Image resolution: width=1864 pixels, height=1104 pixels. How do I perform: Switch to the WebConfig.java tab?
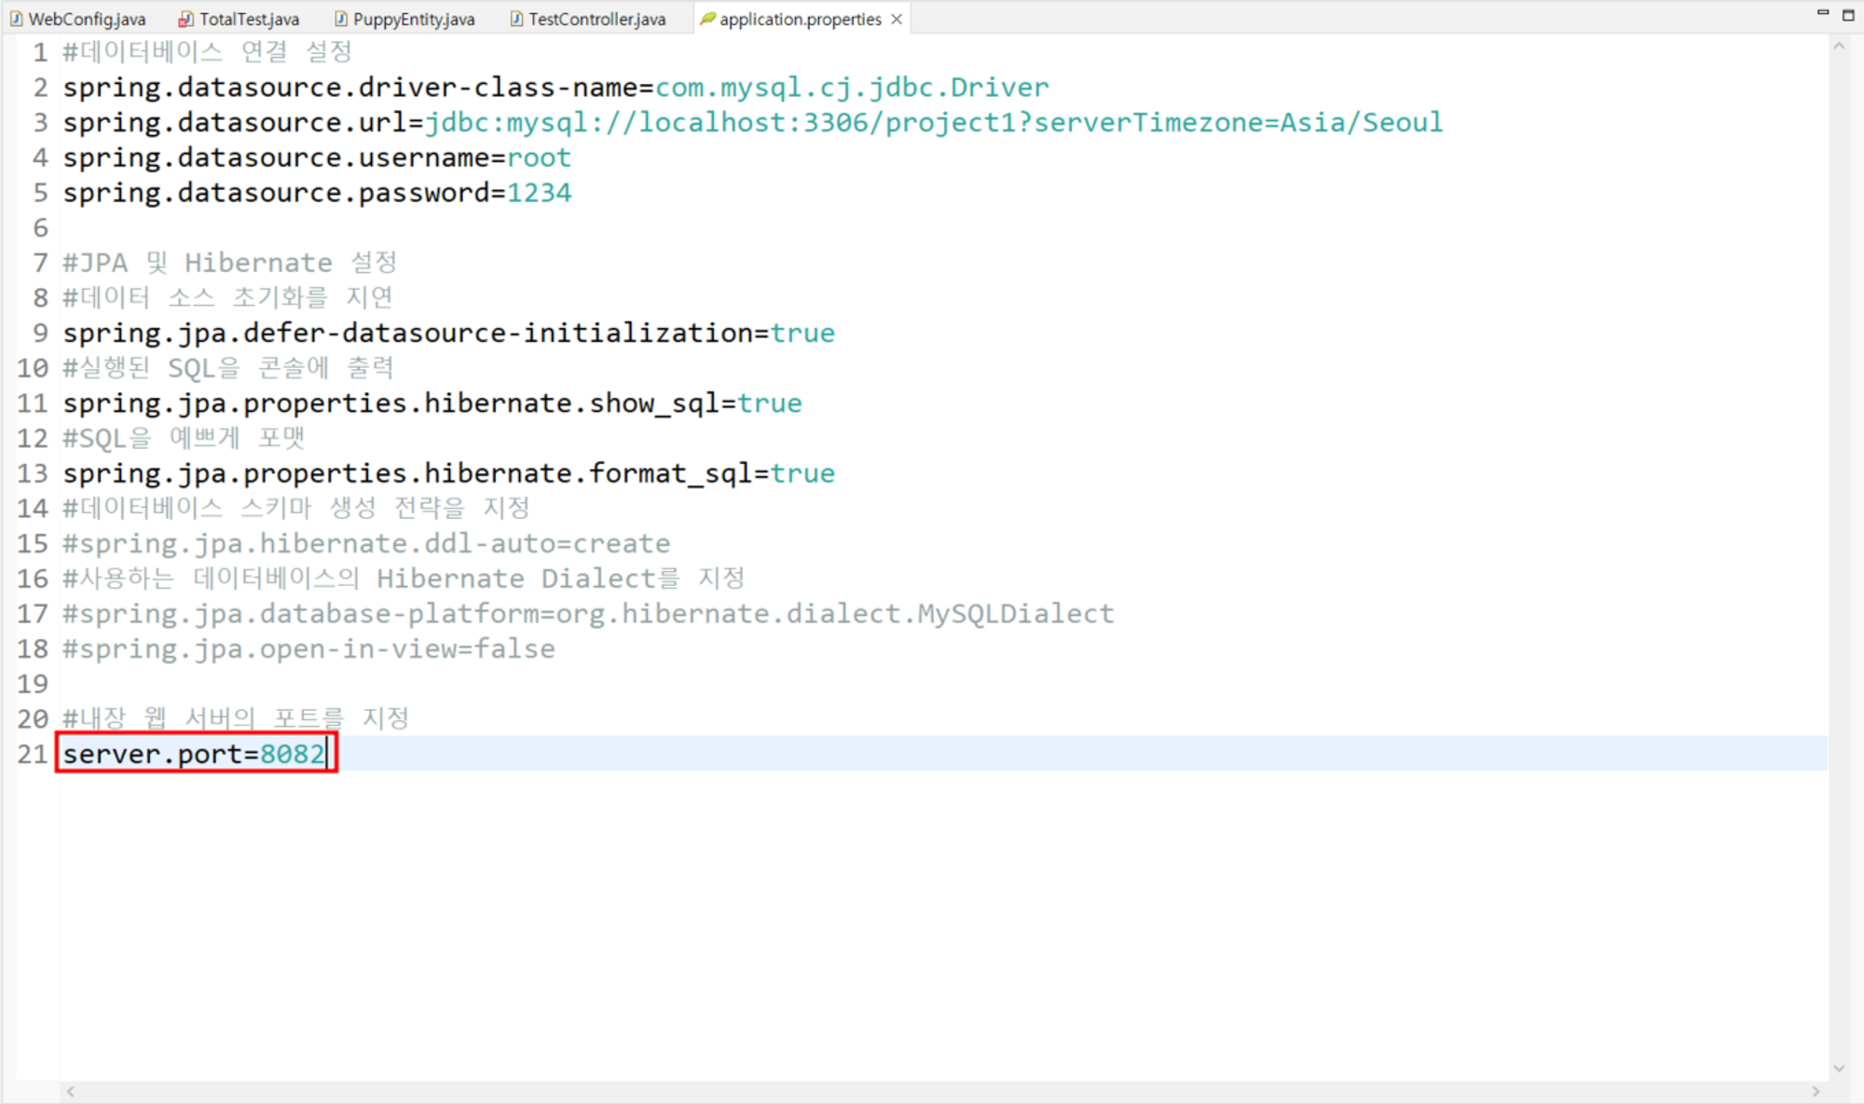tap(87, 19)
